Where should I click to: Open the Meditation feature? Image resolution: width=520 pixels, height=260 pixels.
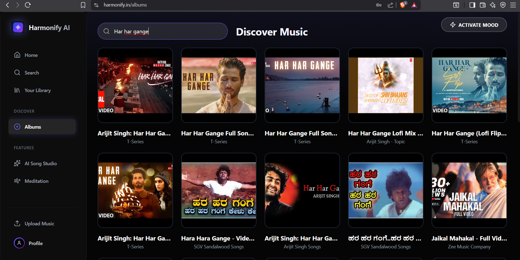(42, 181)
